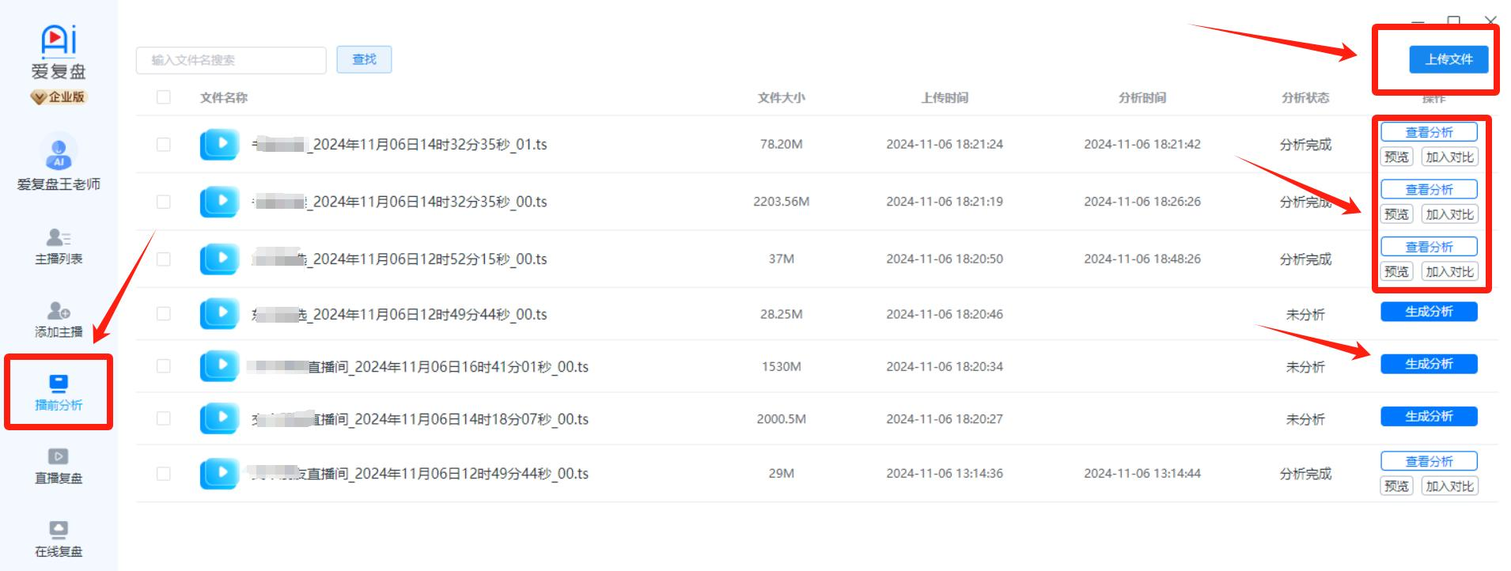Toggle the select-all checkbox in the header
Screen dimensions: 1511x571
click(164, 97)
